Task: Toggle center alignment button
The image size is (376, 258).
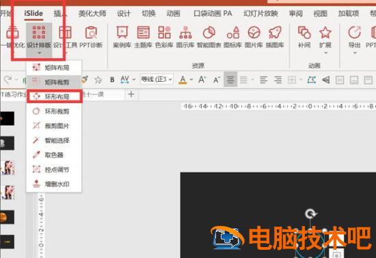Action: (230, 79)
